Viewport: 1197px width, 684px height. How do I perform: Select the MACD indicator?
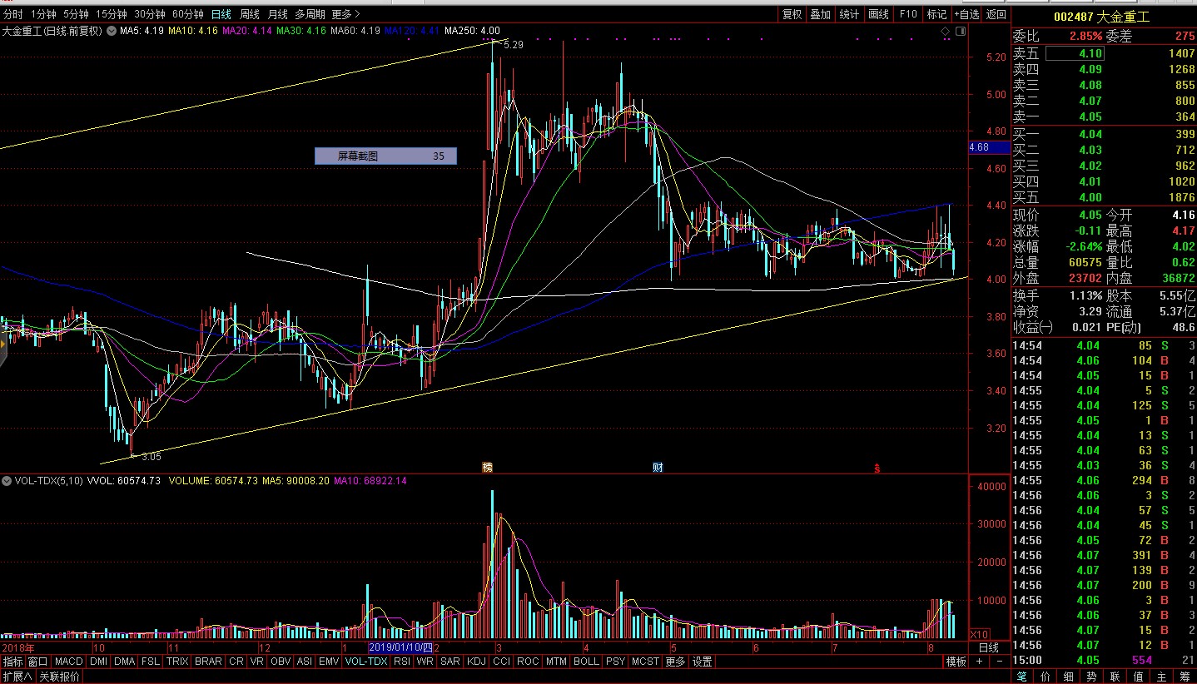(x=70, y=662)
